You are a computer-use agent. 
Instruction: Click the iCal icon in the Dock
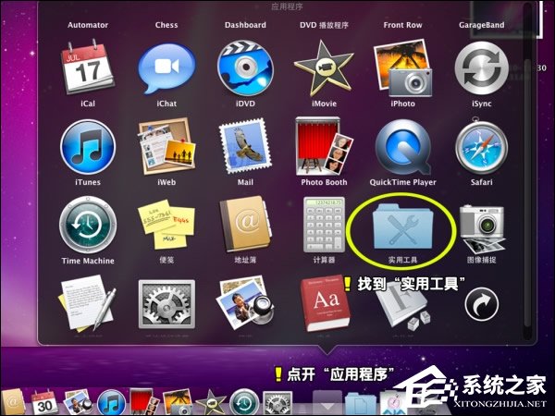45,402
